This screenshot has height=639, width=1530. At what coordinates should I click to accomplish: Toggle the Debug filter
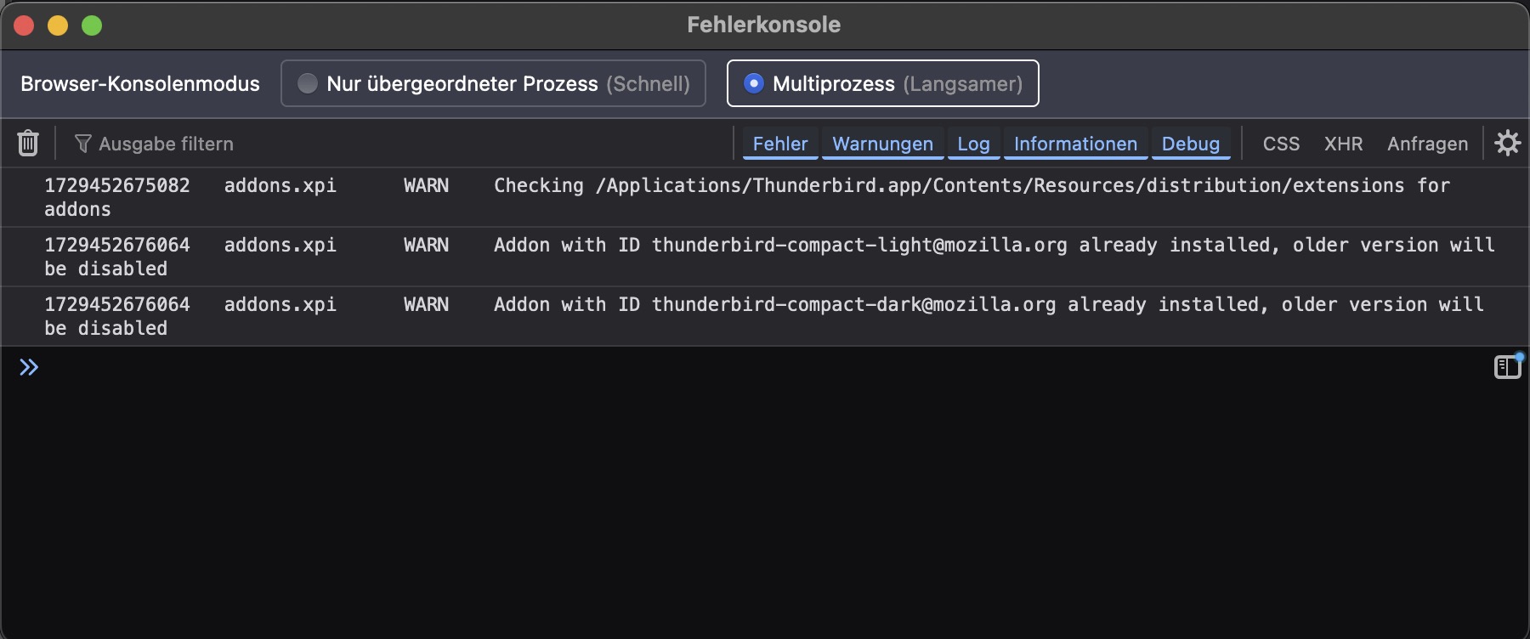pyautogui.click(x=1190, y=144)
